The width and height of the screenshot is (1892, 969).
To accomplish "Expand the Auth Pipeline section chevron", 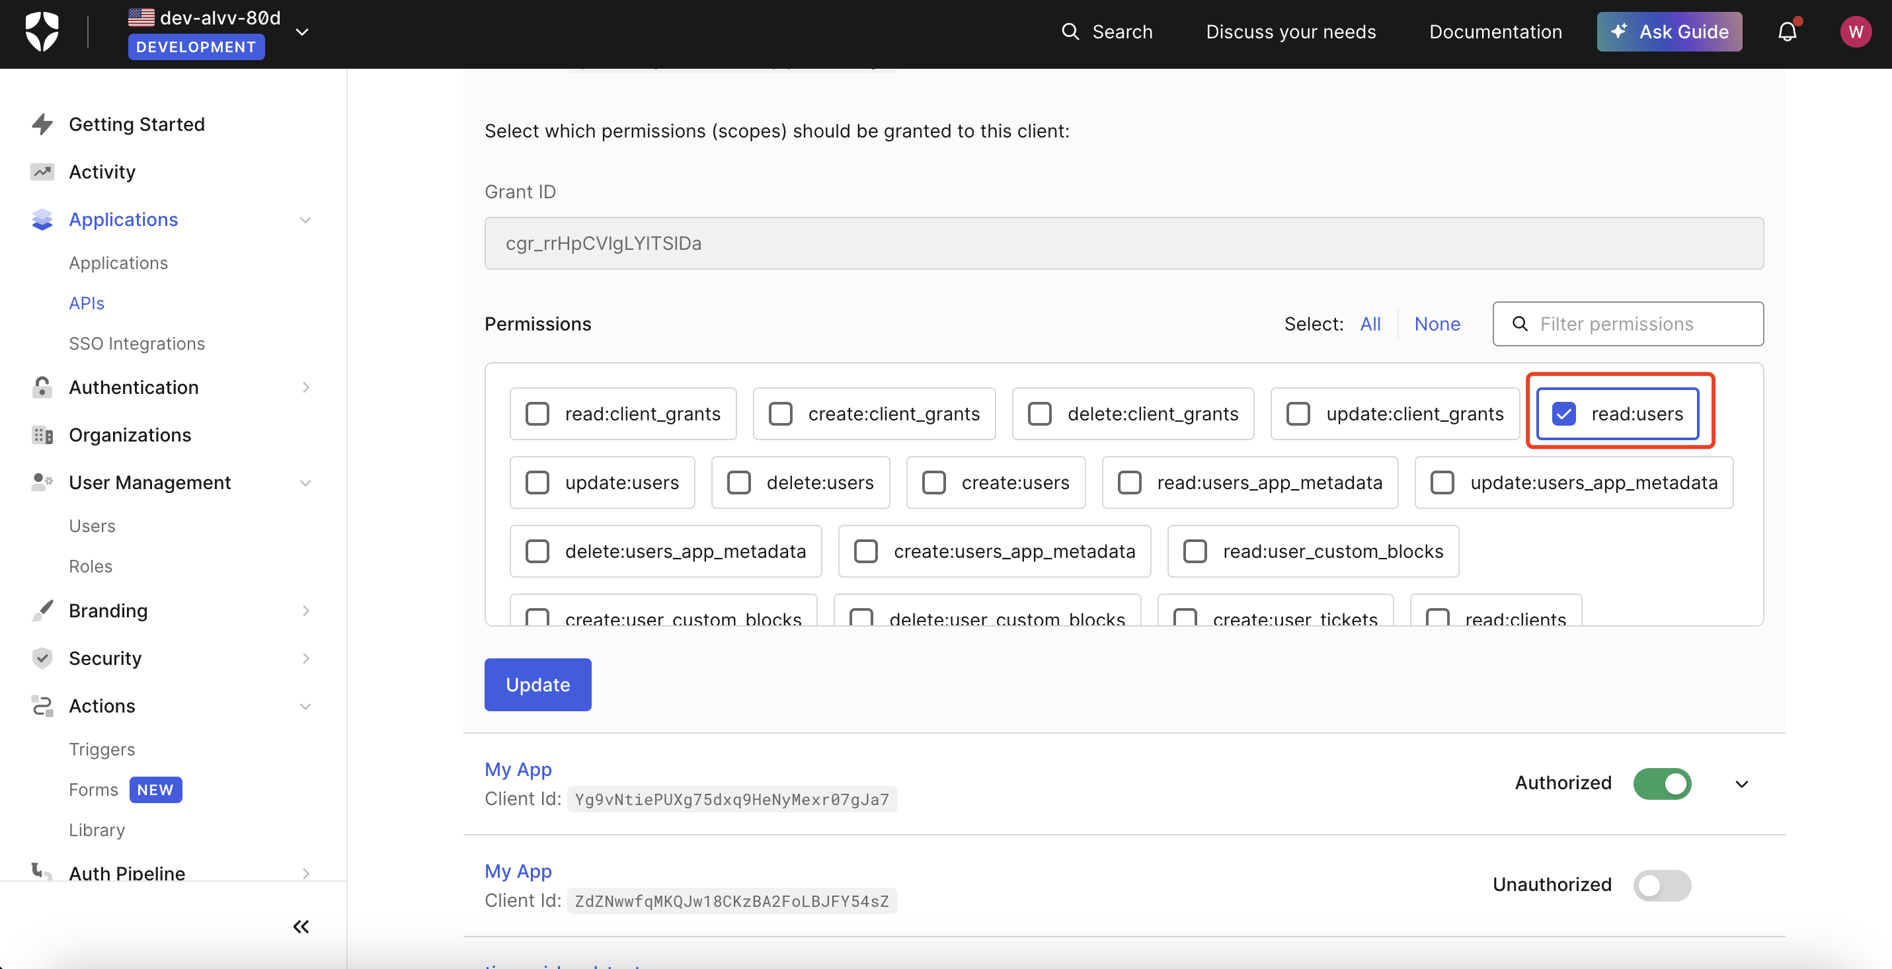I will [x=305, y=873].
